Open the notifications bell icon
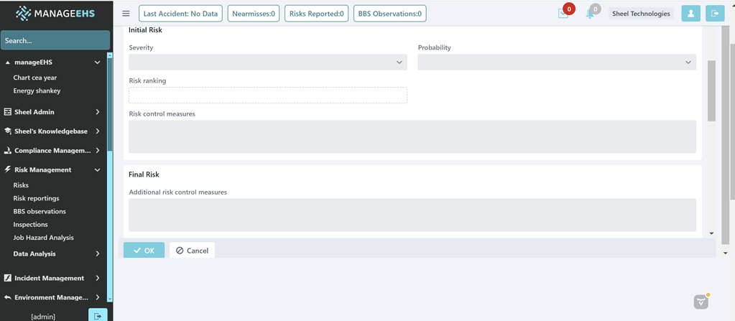Viewport: 735px width, 321px height. (590, 14)
